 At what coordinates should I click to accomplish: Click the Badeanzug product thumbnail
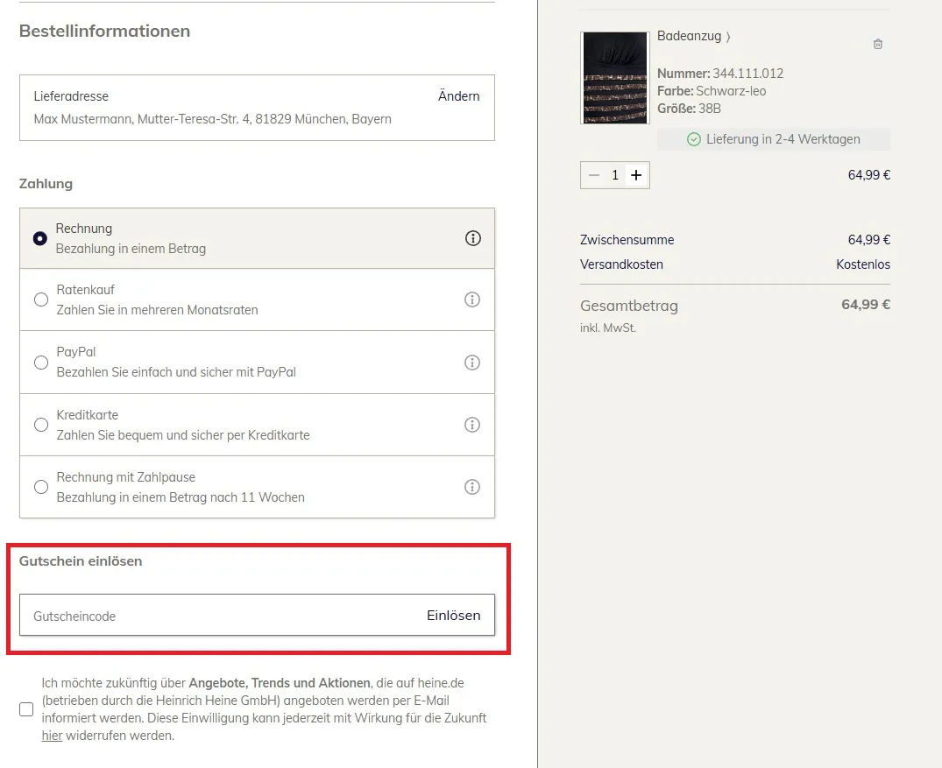[614, 77]
